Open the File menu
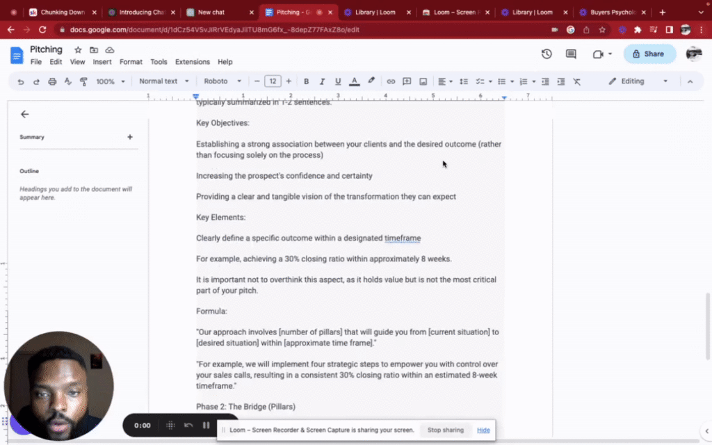The width and height of the screenshot is (712, 445). pyautogui.click(x=36, y=62)
